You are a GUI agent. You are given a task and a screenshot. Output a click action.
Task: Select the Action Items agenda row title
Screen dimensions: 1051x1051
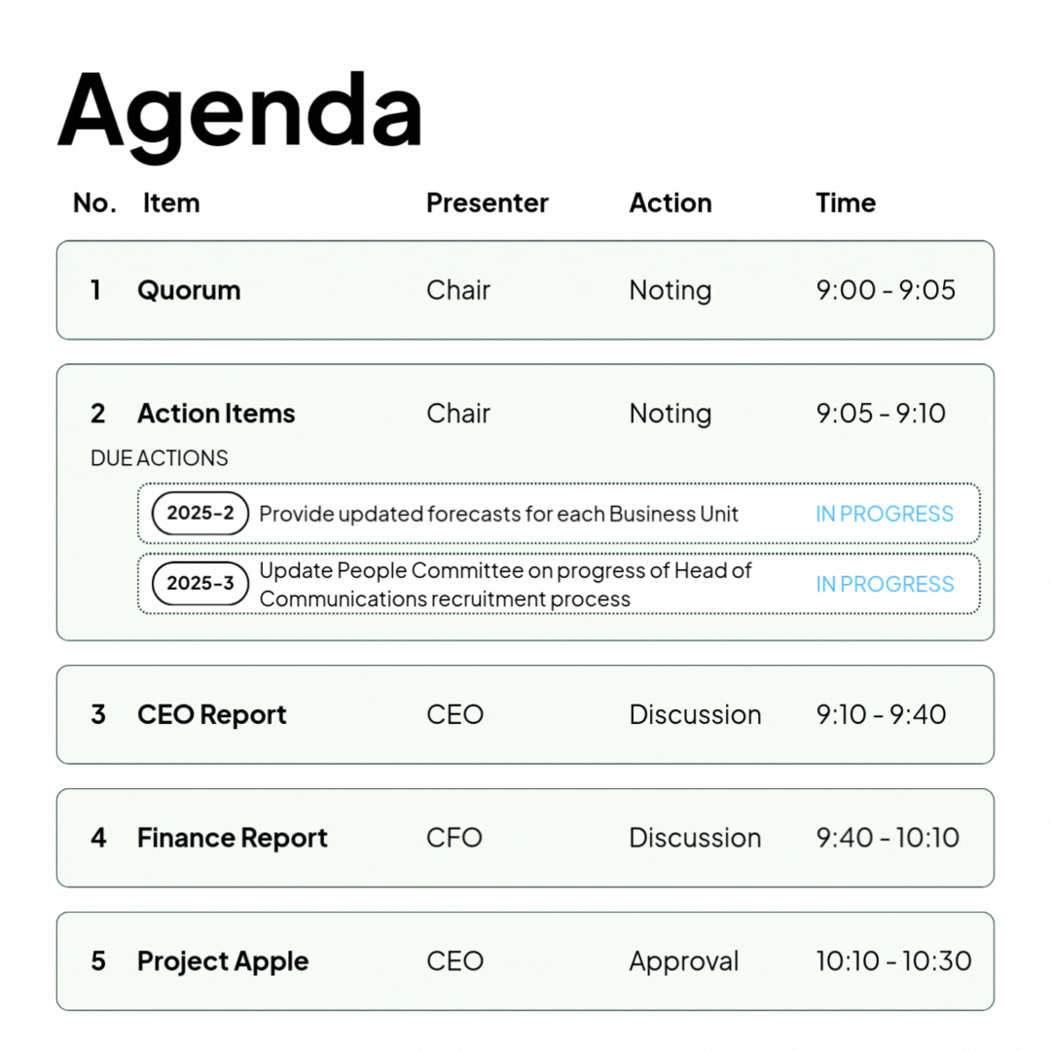(x=216, y=414)
